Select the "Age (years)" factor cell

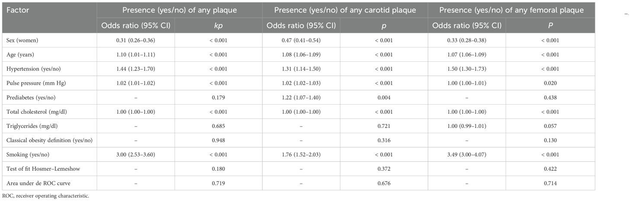click(21, 54)
